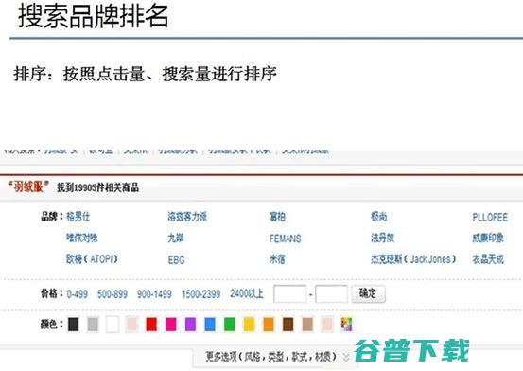Select brand 富柏
The image size is (523, 371).
277,217
